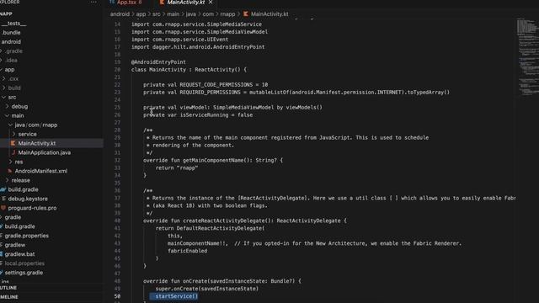
Task: Click the @AndroidEntryPoint annotation
Action: [x=158, y=62]
